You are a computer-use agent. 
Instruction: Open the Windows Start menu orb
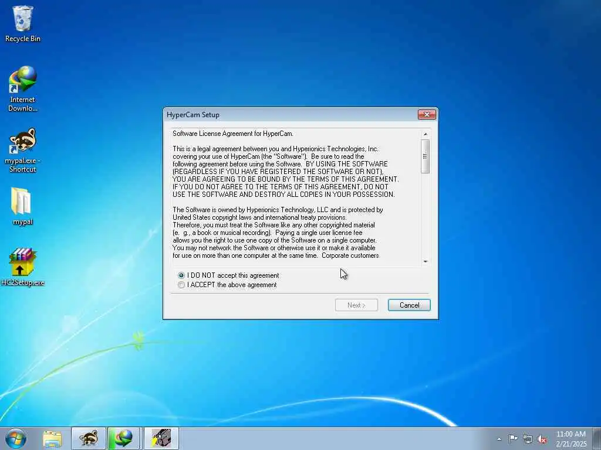(x=16, y=438)
